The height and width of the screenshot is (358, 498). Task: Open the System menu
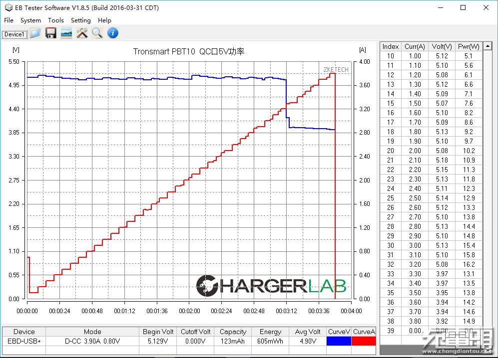pyautogui.click(x=30, y=20)
